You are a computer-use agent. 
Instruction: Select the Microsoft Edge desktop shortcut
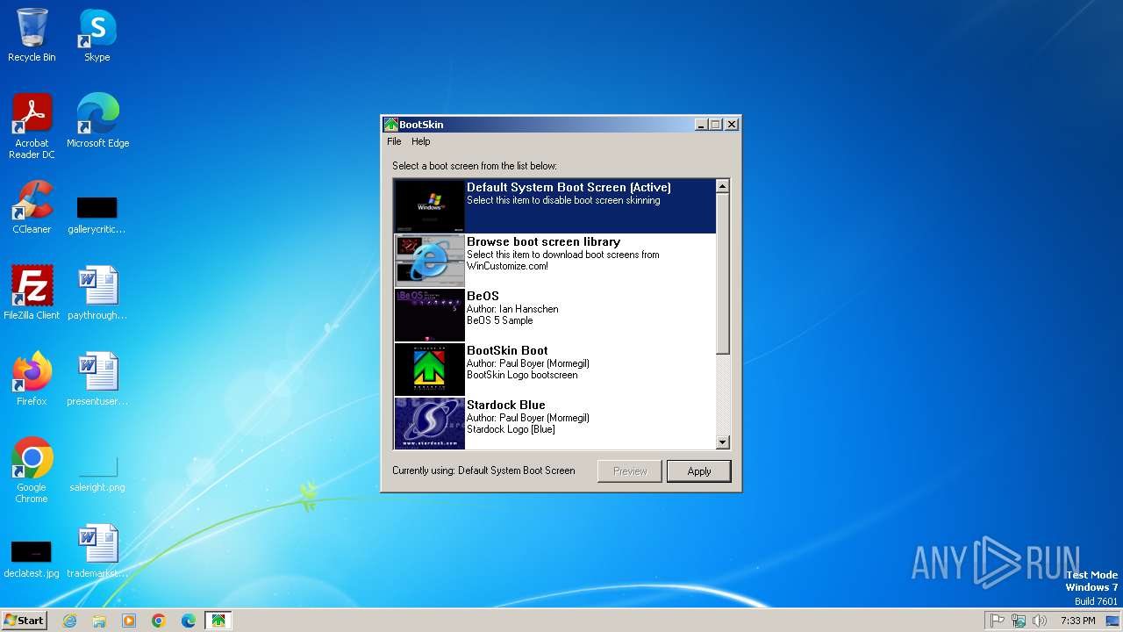97,121
